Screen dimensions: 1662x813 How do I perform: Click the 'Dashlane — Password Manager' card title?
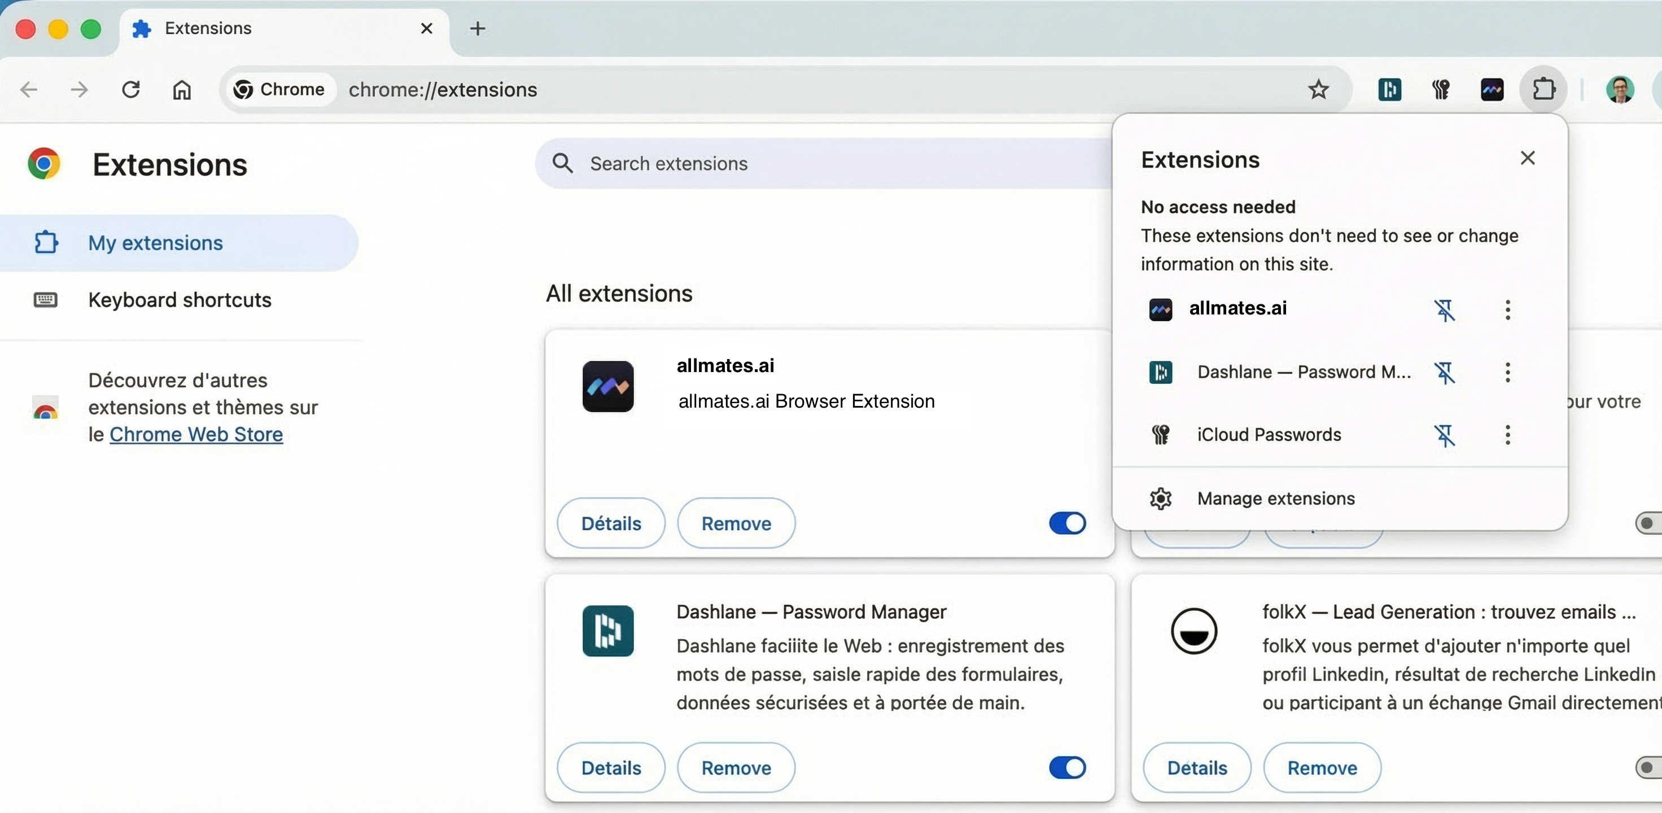(x=811, y=611)
